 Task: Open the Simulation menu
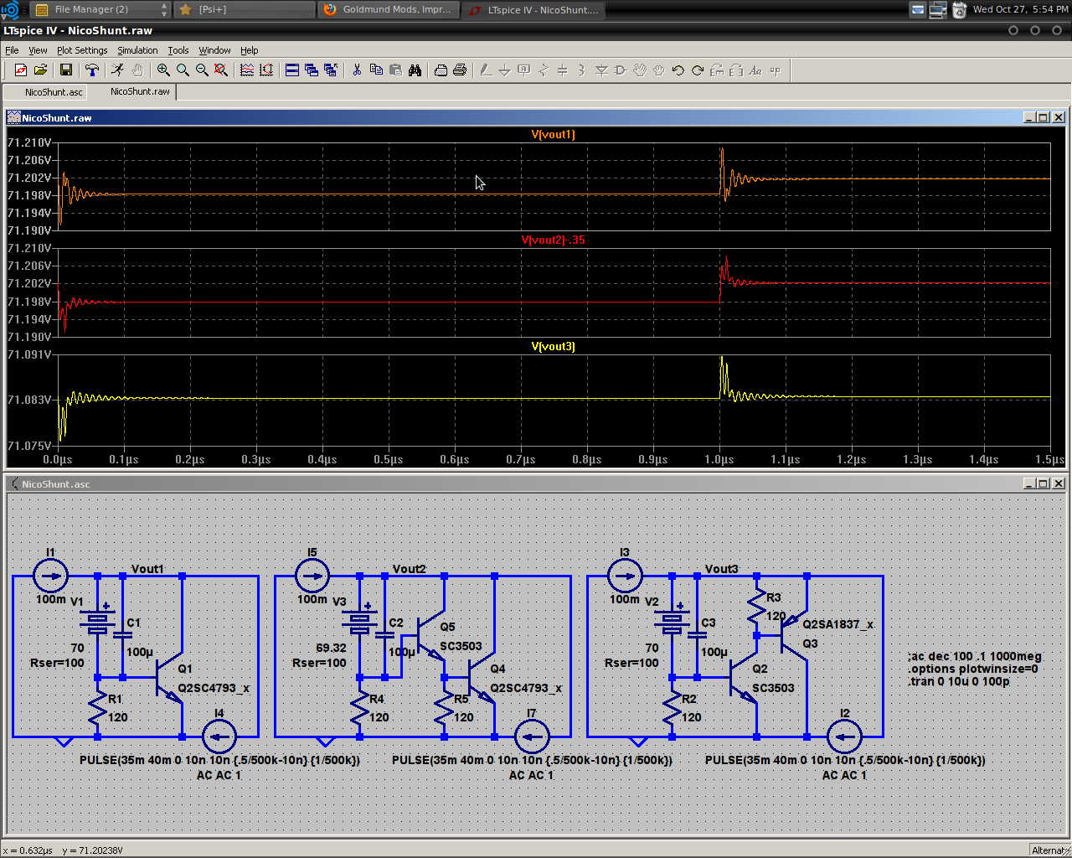coord(137,50)
